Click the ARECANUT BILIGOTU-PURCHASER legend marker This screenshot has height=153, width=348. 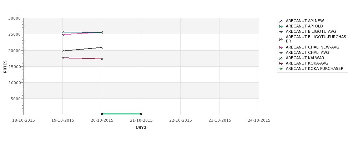tap(281, 39)
